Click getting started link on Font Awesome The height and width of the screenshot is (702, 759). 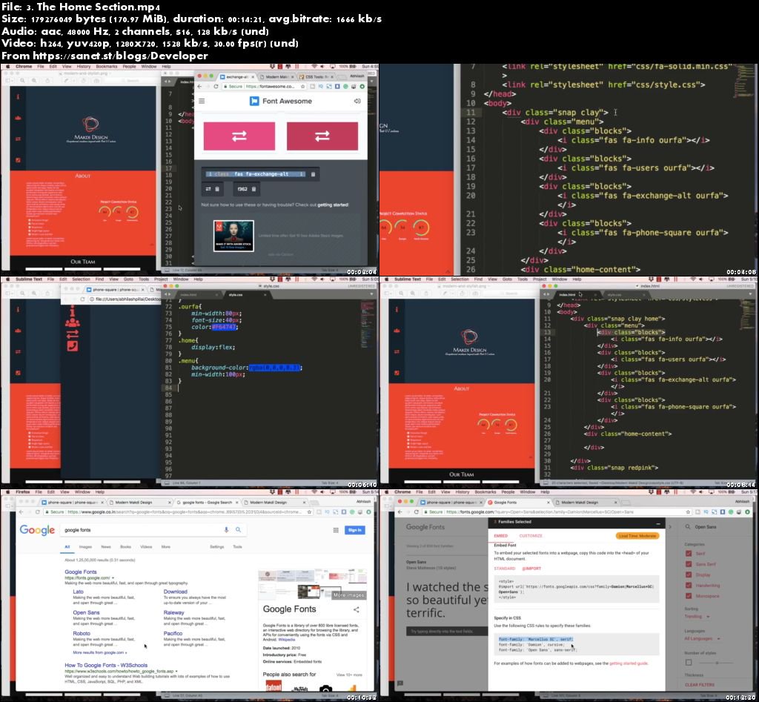tap(333, 205)
